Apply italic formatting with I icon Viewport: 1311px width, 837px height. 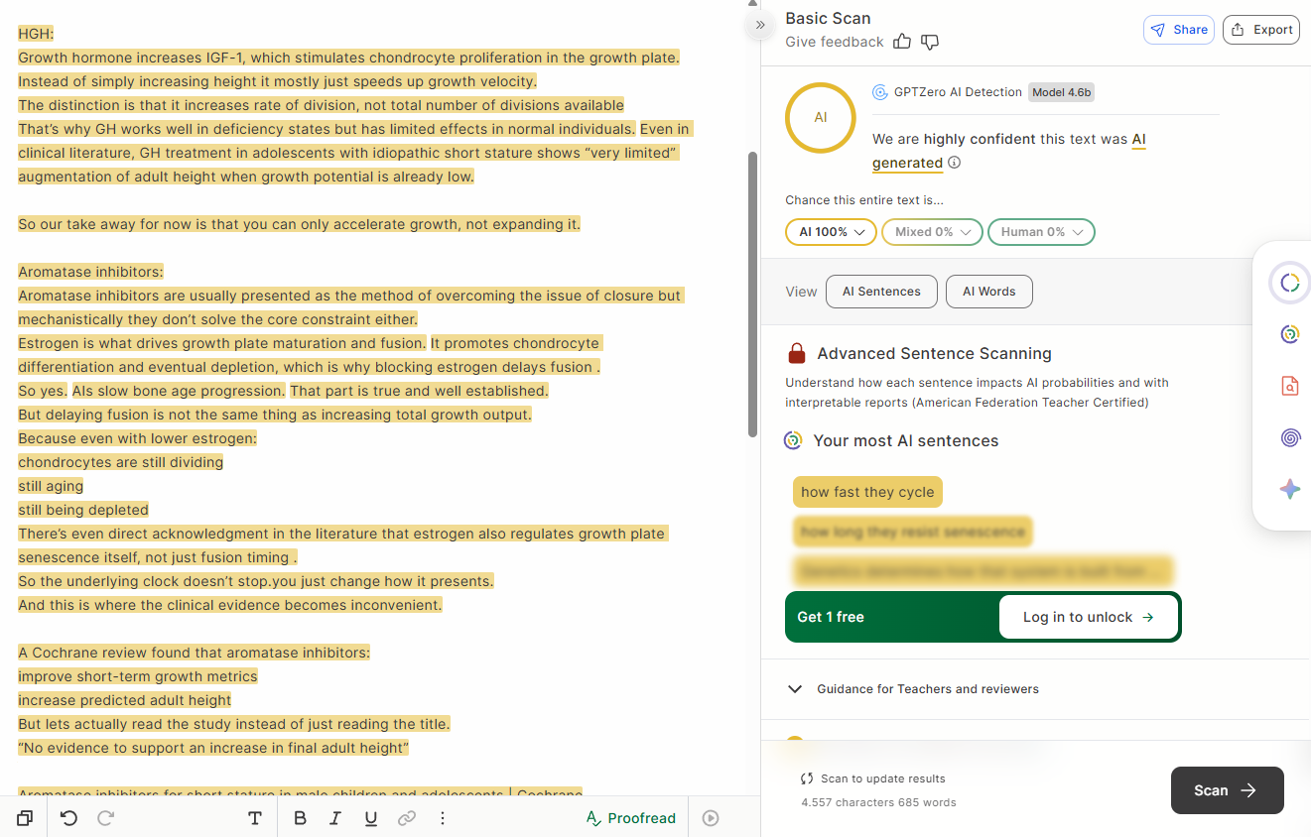(335, 818)
